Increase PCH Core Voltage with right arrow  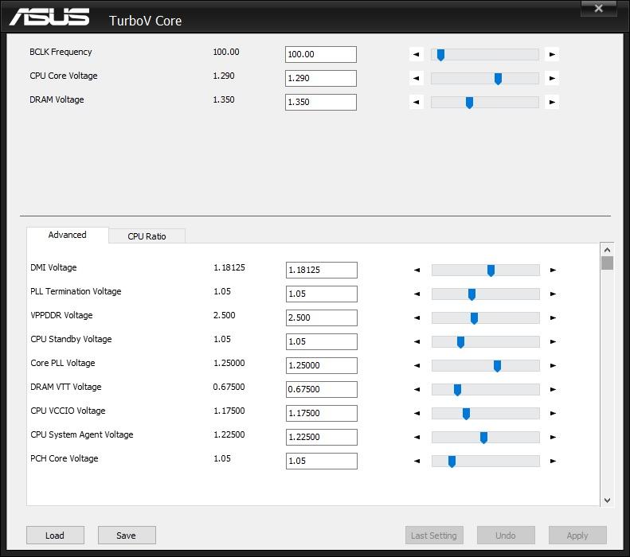tap(553, 461)
